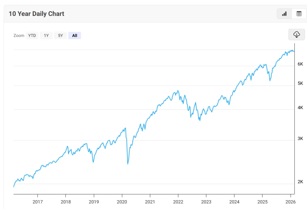Click the 4K y-axis label
Image resolution: width=307 pixels, height=209 pixels.
tap(300, 108)
